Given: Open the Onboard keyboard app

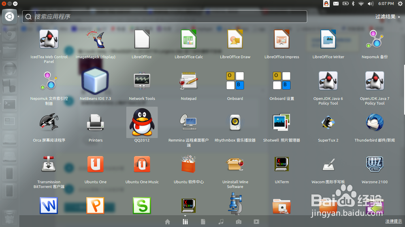Looking at the screenshot, I should tap(235, 81).
